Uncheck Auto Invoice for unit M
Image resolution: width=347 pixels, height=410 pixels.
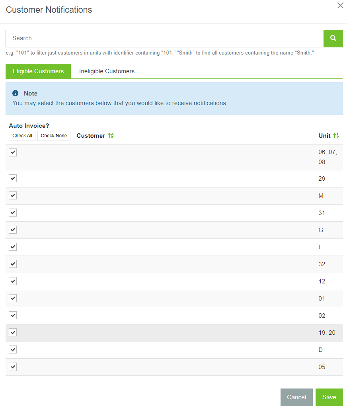click(12, 195)
